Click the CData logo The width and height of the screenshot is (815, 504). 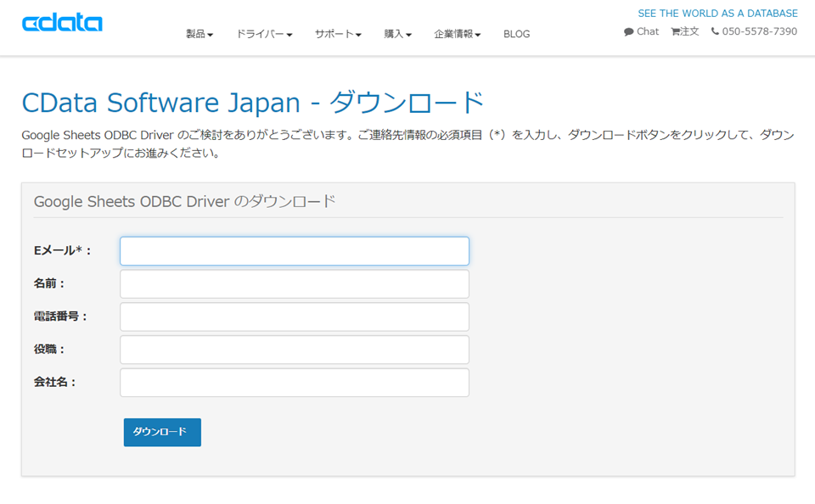pyautogui.click(x=62, y=23)
